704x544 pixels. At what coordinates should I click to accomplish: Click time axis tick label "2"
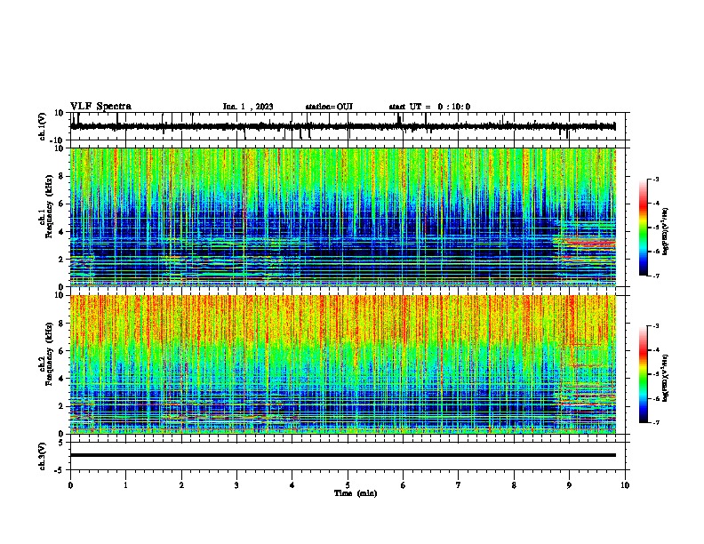click(x=181, y=485)
